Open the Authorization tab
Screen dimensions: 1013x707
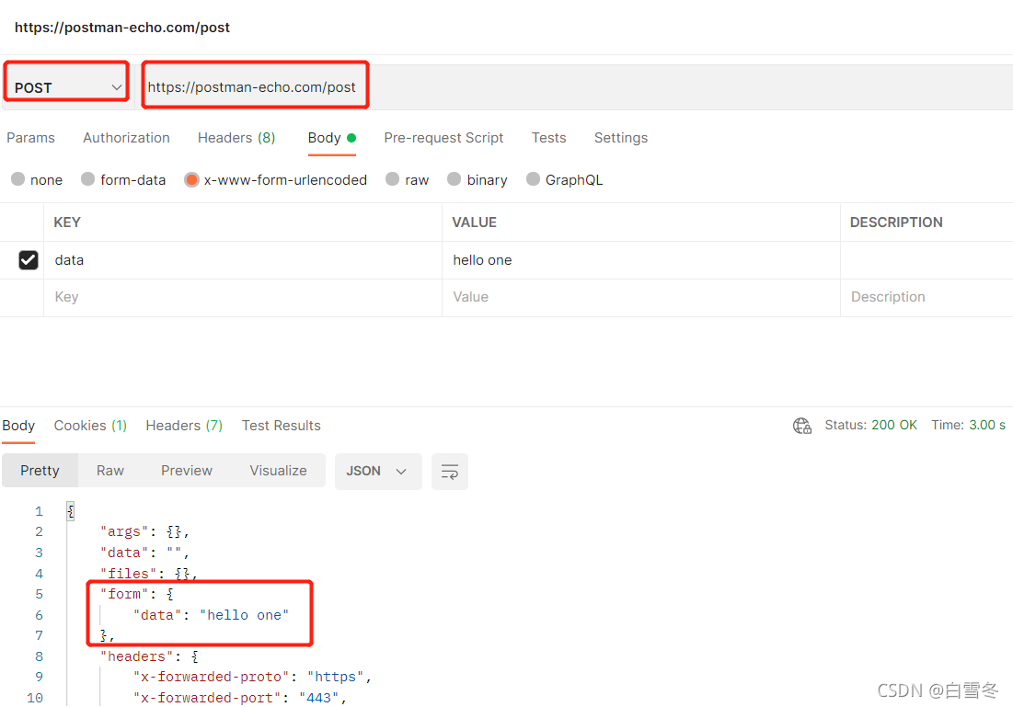pyautogui.click(x=126, y=138)
